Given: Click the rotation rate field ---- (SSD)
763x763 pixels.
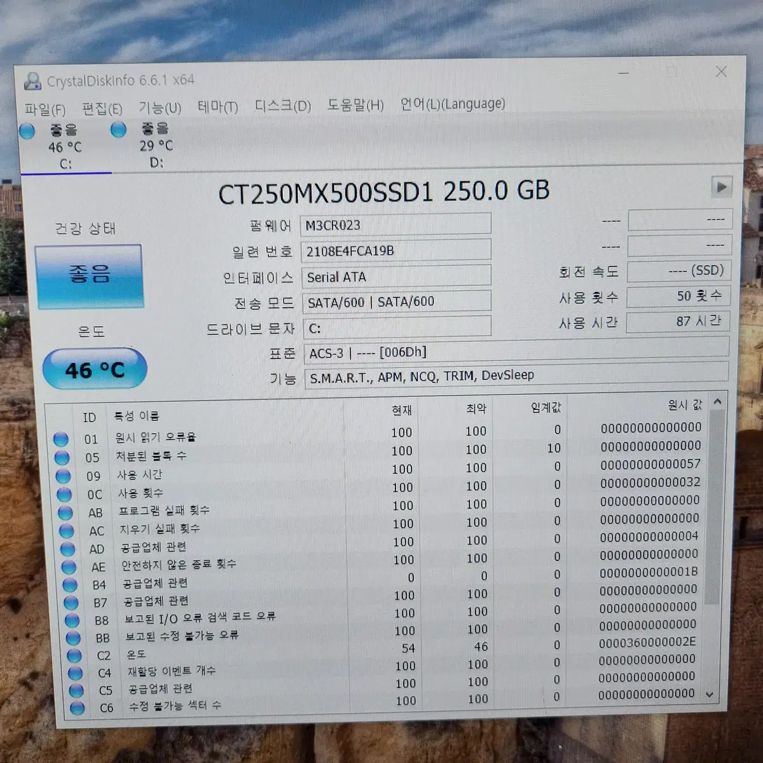Looking at the screenshot, I should (x=678, y=271).
